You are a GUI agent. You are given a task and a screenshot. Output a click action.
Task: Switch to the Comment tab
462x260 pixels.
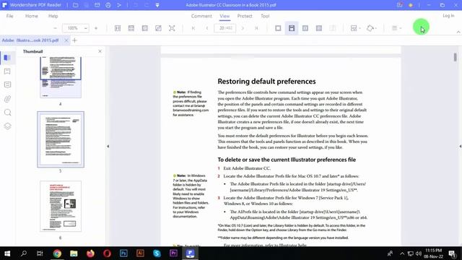tap(201, 16)
